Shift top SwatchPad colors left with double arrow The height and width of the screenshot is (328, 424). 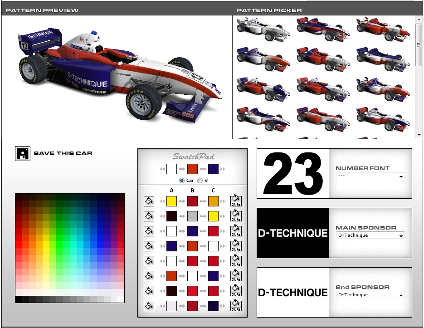(162, 169)
